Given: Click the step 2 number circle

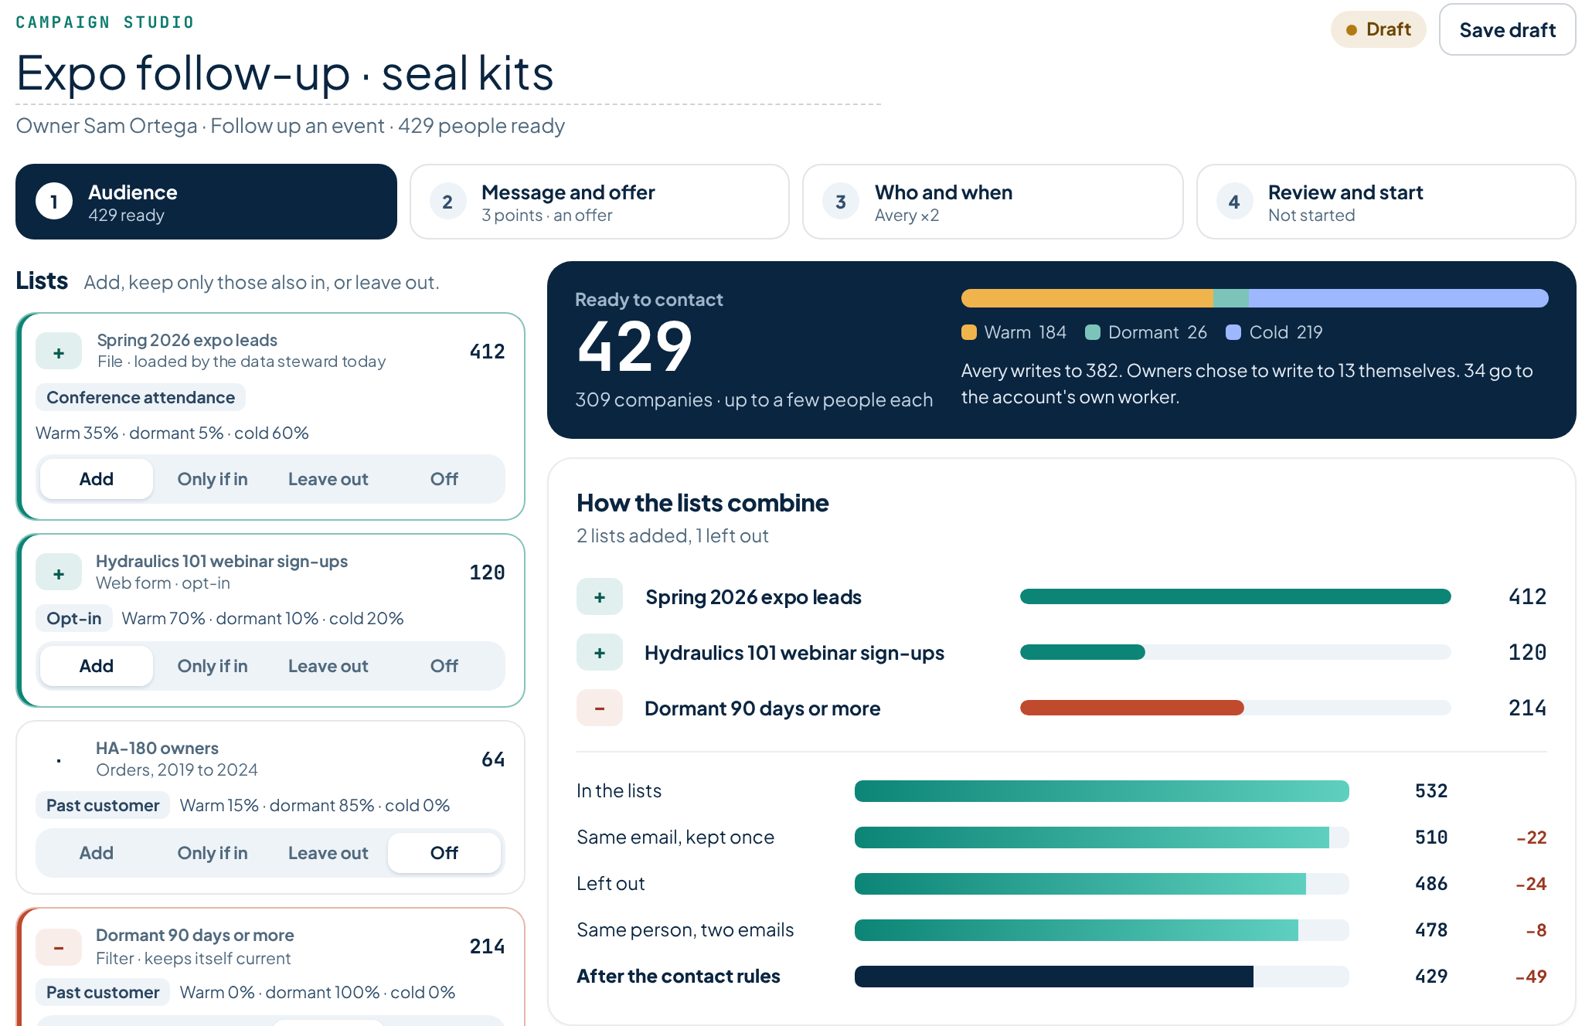Looking at the screenshot, I should tap(447, 202).
